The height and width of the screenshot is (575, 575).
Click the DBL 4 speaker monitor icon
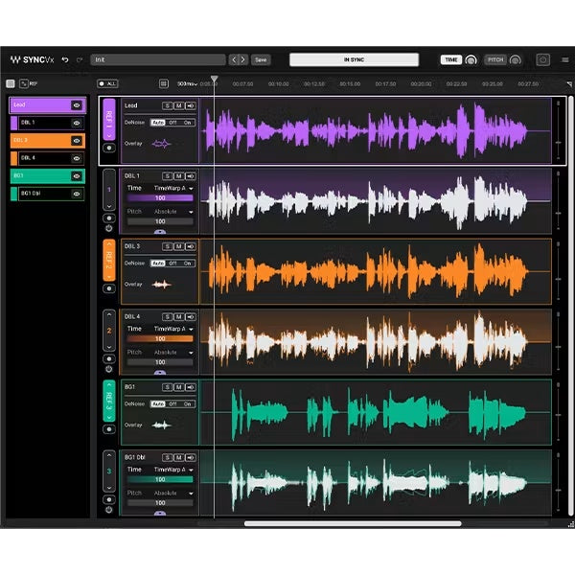[x=191, y=317]
